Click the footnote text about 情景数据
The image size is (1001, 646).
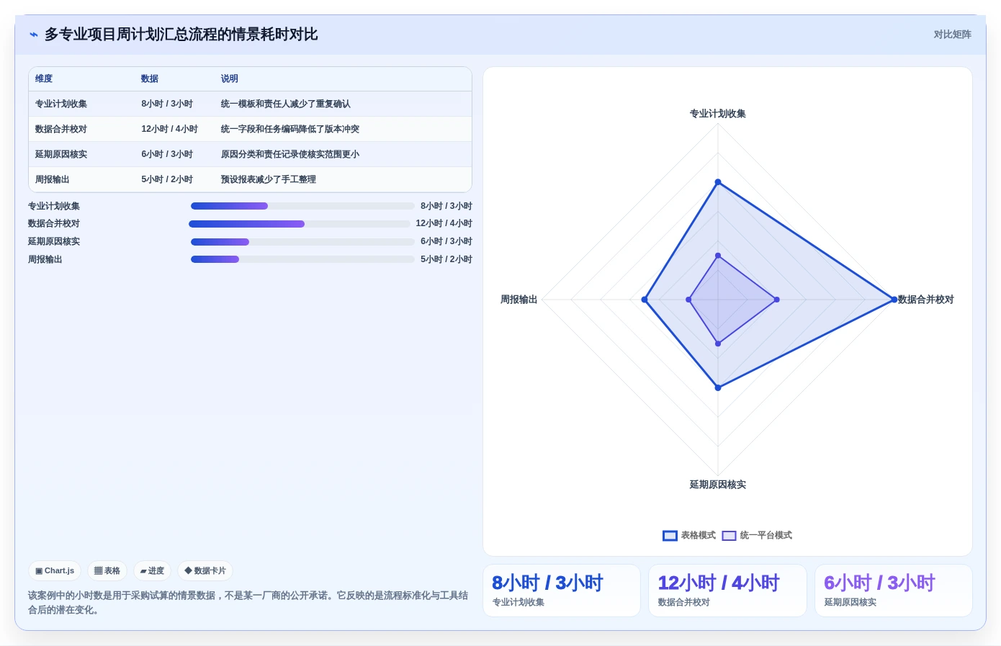(248, 603)
